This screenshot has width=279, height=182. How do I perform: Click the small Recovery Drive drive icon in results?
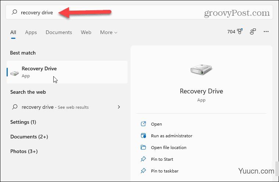tap(15, 73)
